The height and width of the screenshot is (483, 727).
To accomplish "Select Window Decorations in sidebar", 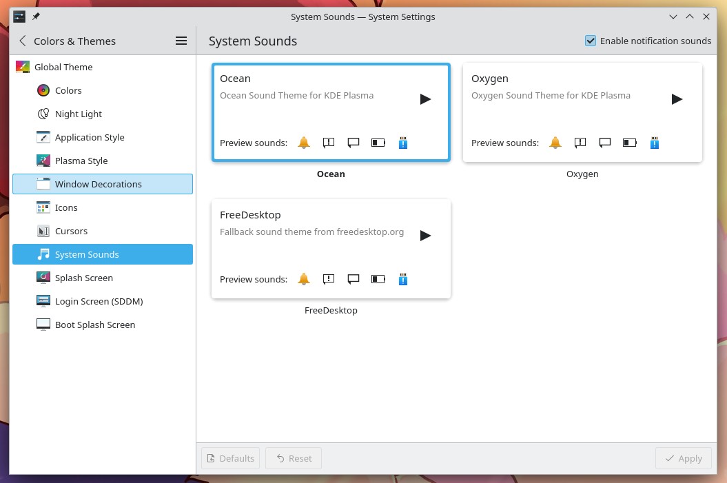I will tap(103, 184).
